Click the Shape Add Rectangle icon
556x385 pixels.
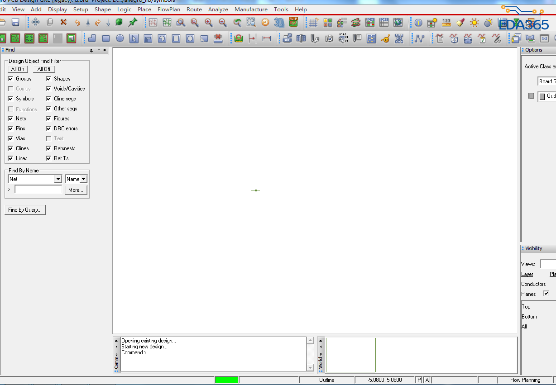click(106, 38)
